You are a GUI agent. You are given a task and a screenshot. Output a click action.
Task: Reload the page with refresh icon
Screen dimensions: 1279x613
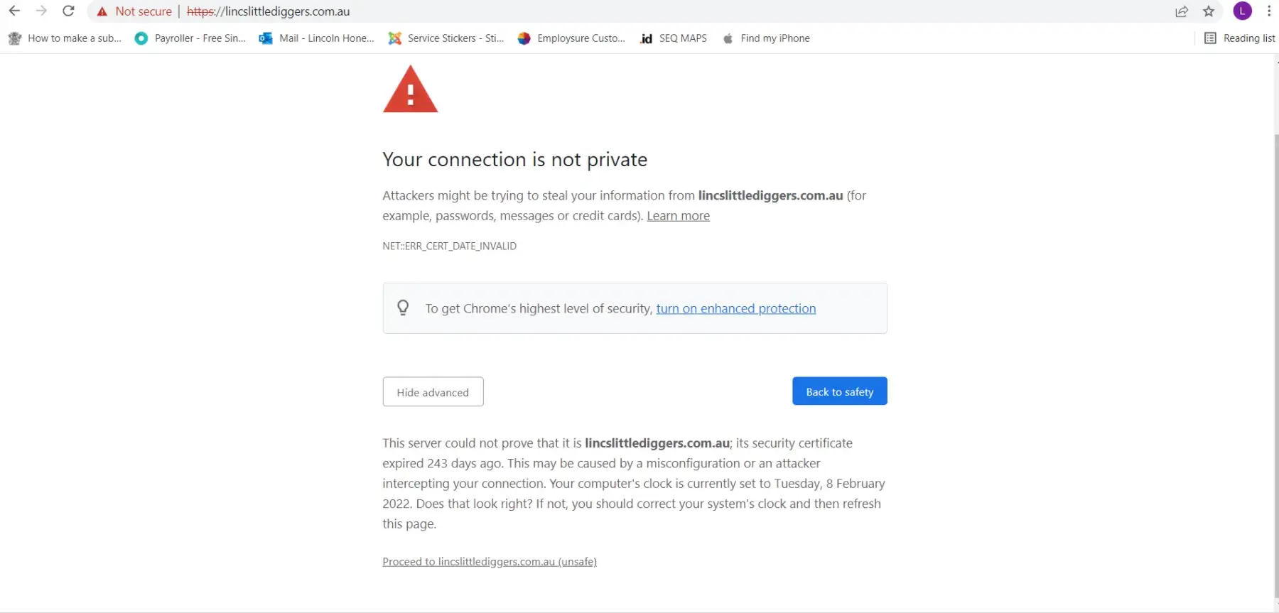pyautogui.click(x=68, y=11)
